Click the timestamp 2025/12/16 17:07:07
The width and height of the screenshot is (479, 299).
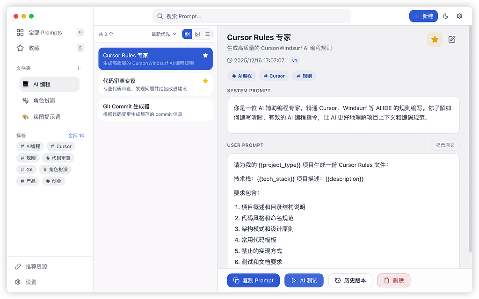click(x=259, y=60)
